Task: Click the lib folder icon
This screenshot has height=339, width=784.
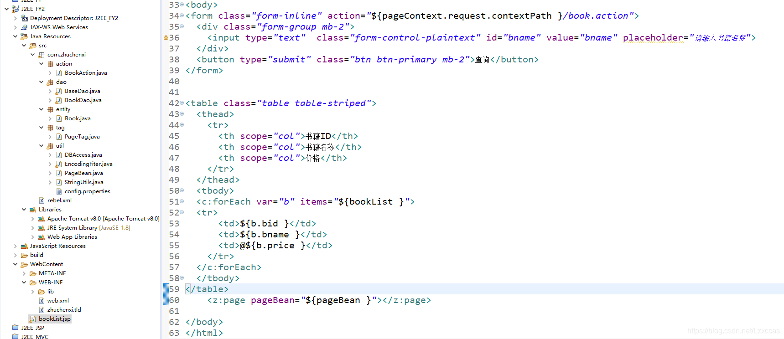Action: point(42,292)
